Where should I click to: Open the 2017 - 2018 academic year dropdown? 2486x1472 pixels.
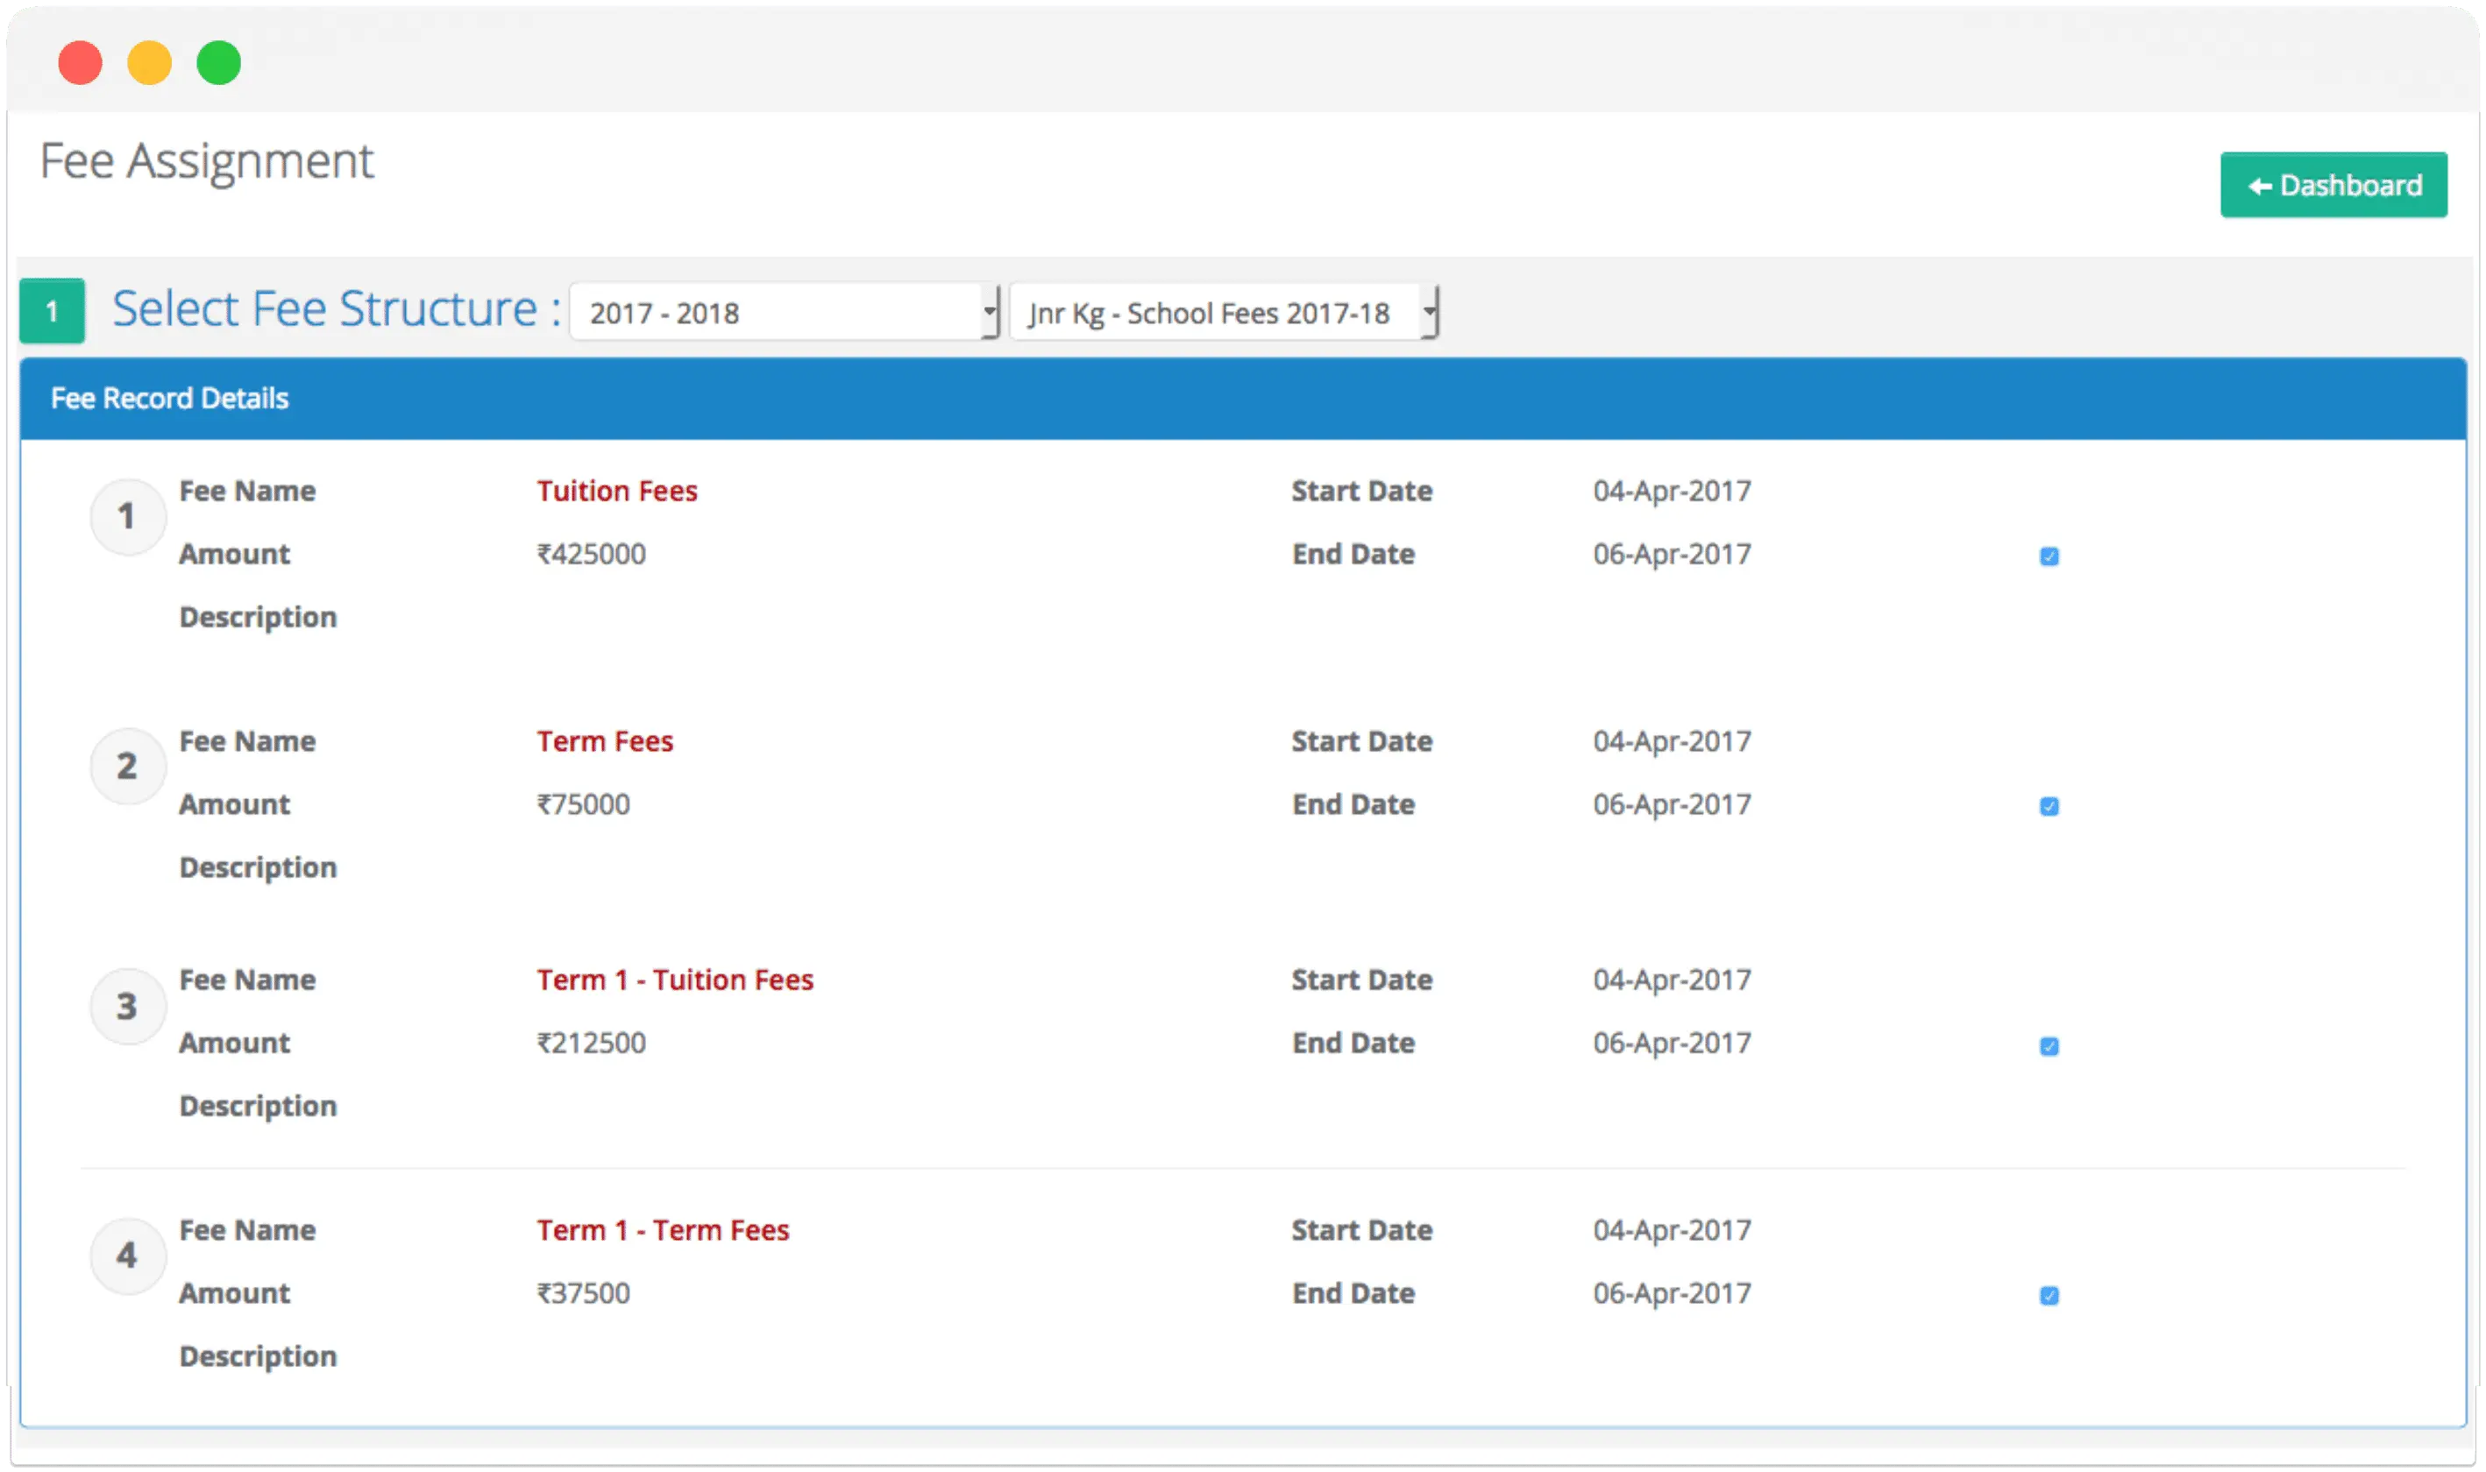(x=784, y=311)
